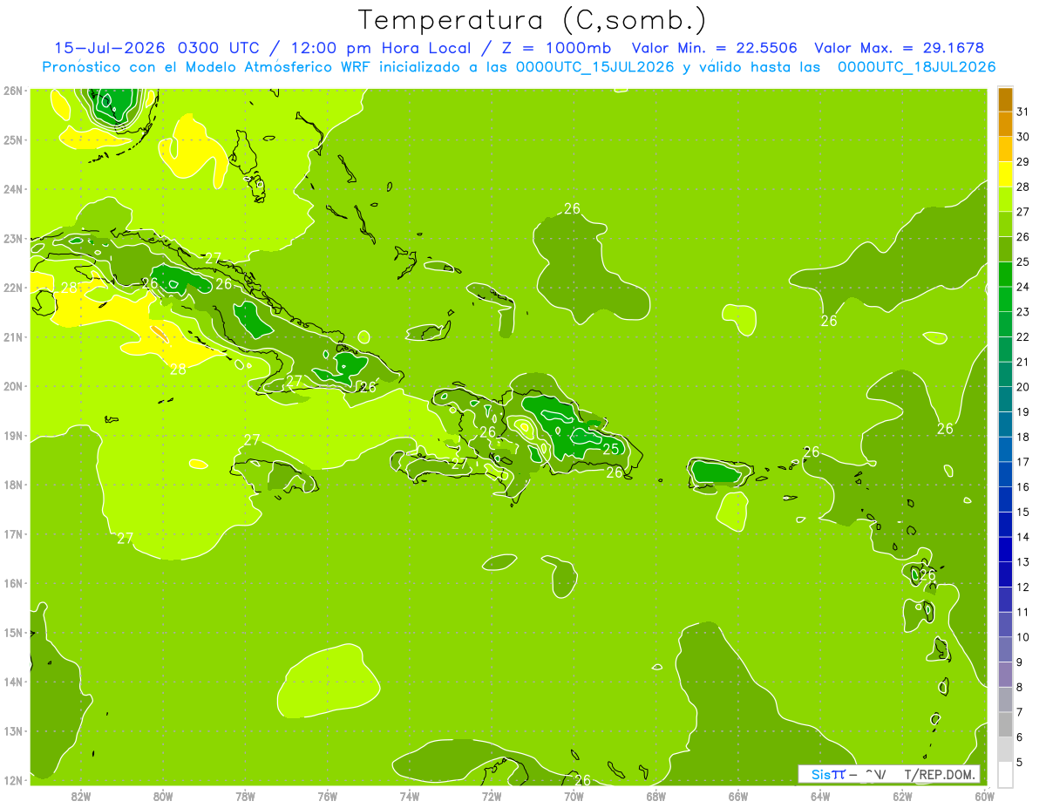This screenshot has width=1046, height=808.
Task: Click the '19N' latitude axis label
Action: coord(13,436)
